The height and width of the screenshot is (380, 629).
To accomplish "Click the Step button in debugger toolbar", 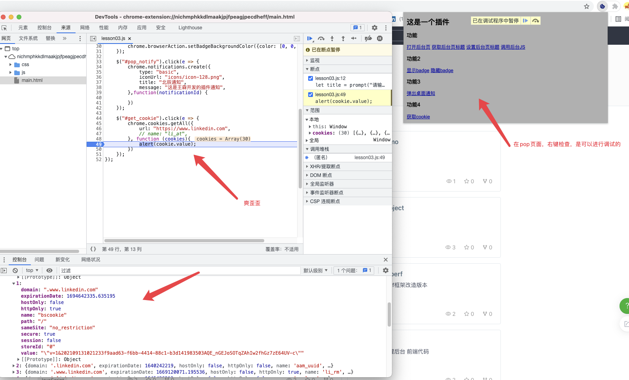I will click(x=354, y=38).
